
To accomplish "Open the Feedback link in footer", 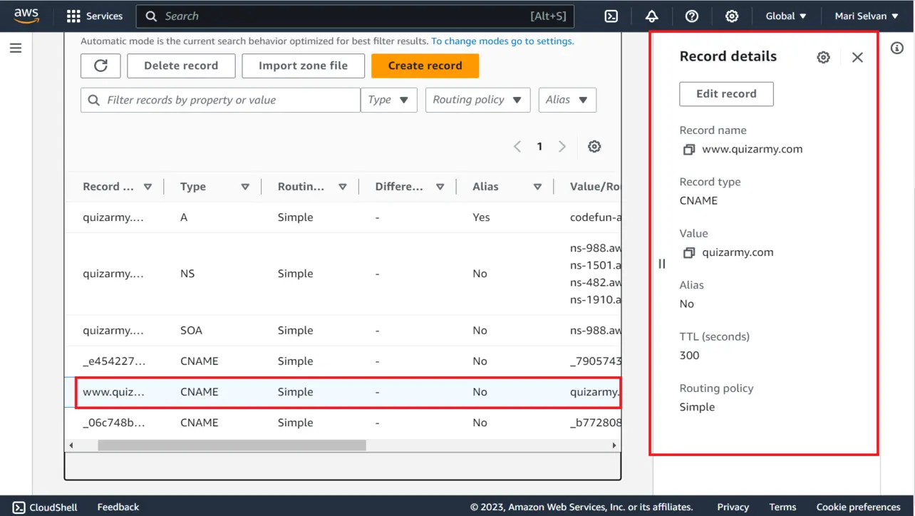I will (118, 507).
